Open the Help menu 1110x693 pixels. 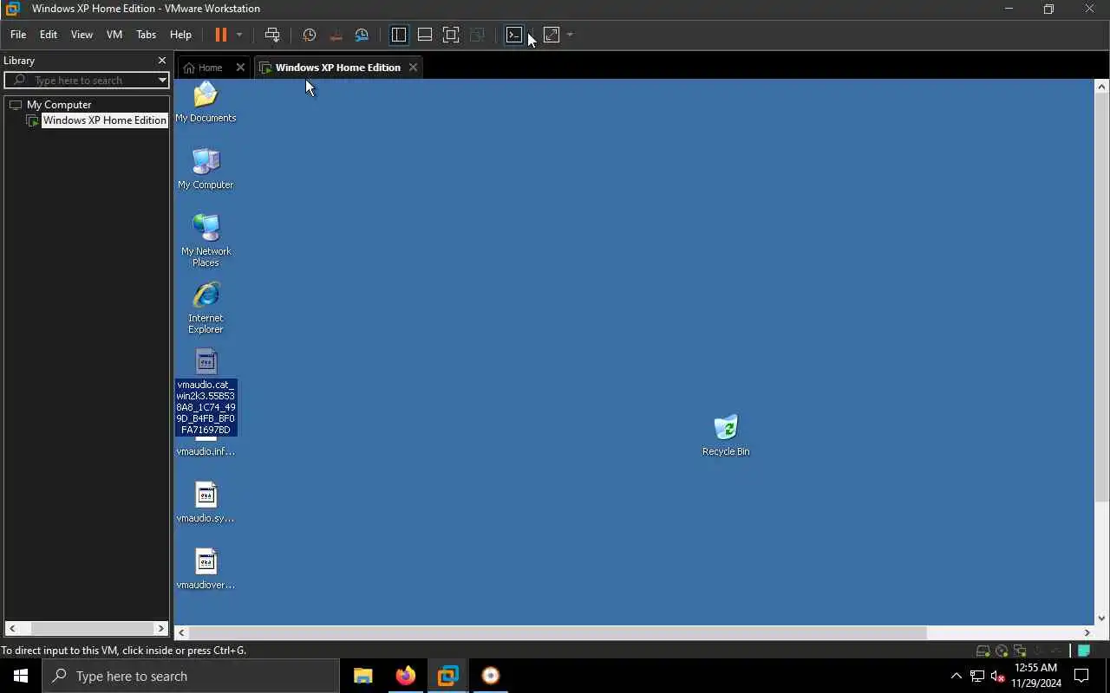point(180,35)
